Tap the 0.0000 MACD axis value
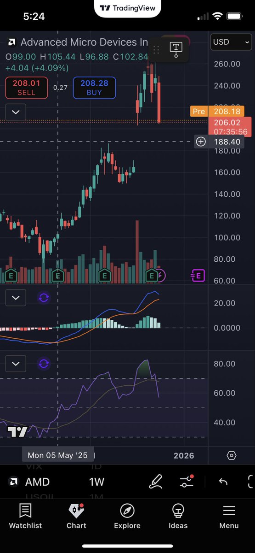 (227, 328)
